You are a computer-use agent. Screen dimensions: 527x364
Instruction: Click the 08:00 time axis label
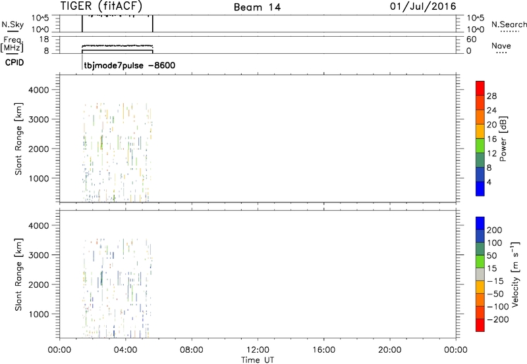[192, 350]
